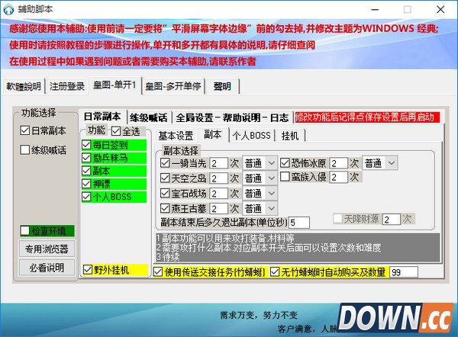Open the 皇图-多开单停 tab

173,86
